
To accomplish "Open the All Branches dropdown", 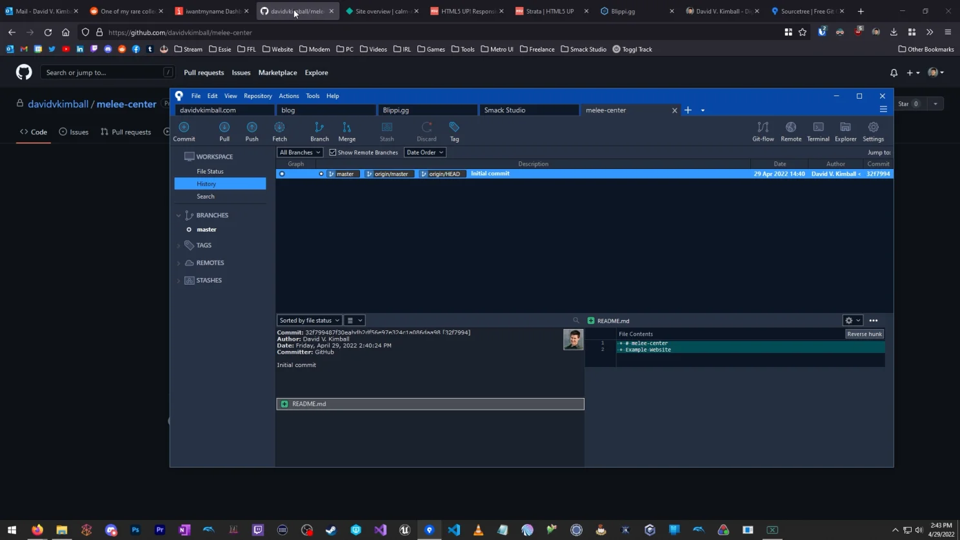I will tap(299, 152).
